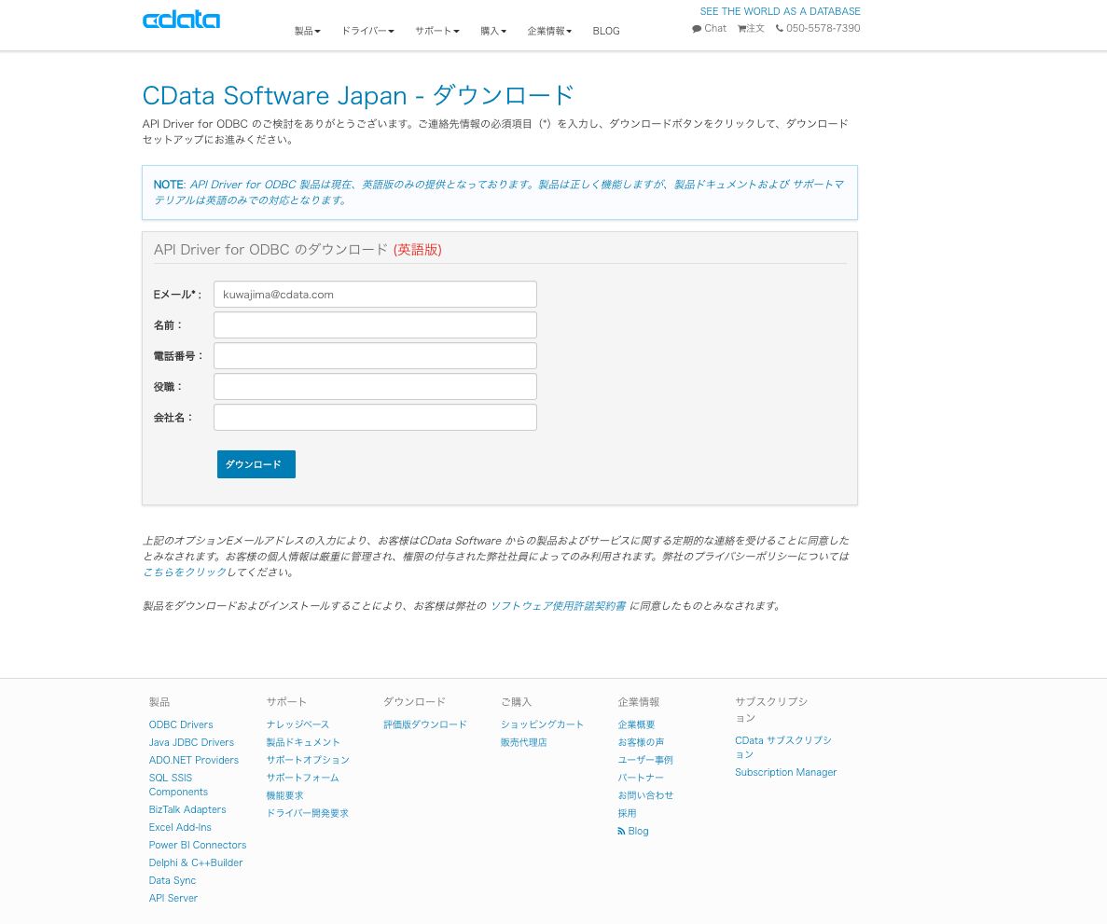
Task: Open Power BI Connectors footer link
Action: coord(198,845)
